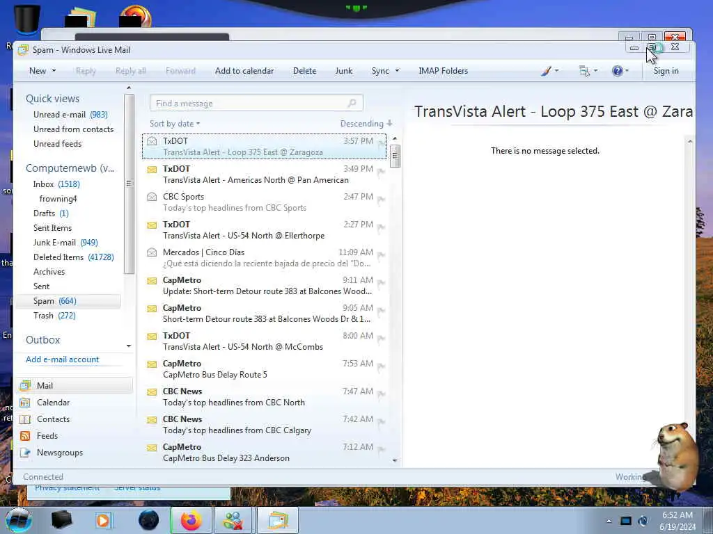Expand the paintbrush colorizer dropdown arrow
Image resolution: width=713 pixels, height=534 pixels.
tap(556, 71)
